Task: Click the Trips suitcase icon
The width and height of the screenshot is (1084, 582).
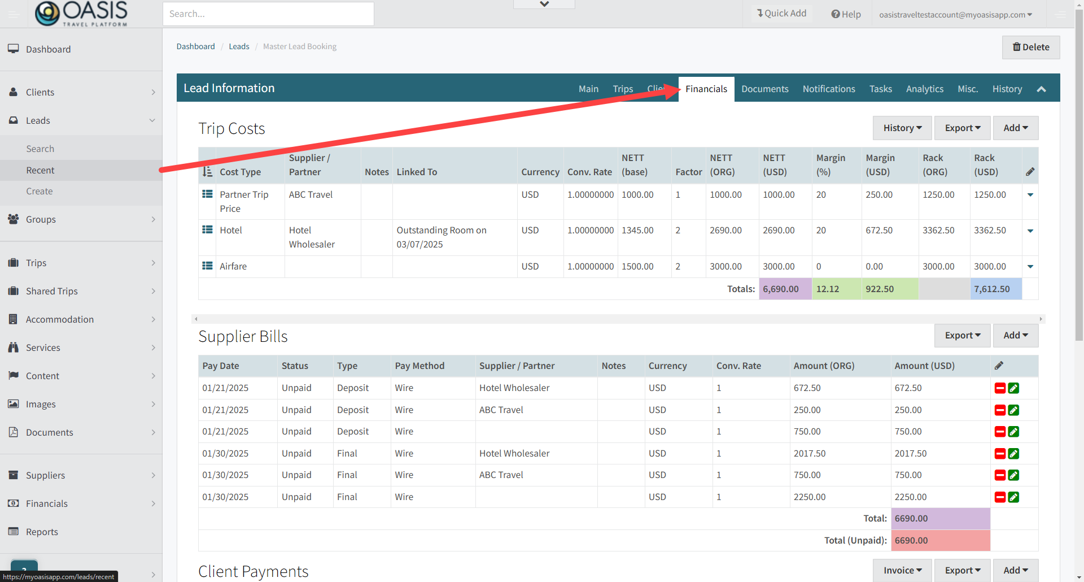Action: [13, 263]
